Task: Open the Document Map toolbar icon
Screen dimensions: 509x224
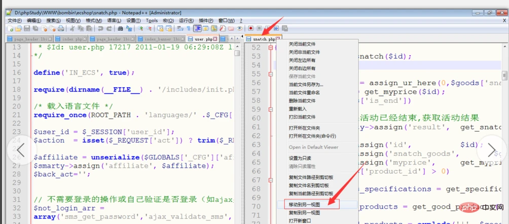Action: pos(214,28)
